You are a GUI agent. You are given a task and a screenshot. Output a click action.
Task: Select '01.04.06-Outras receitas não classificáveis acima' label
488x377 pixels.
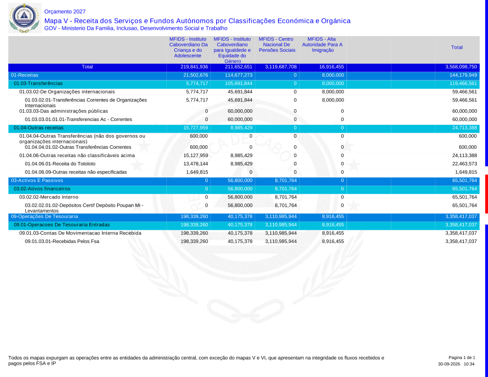[x=77, y=156]
